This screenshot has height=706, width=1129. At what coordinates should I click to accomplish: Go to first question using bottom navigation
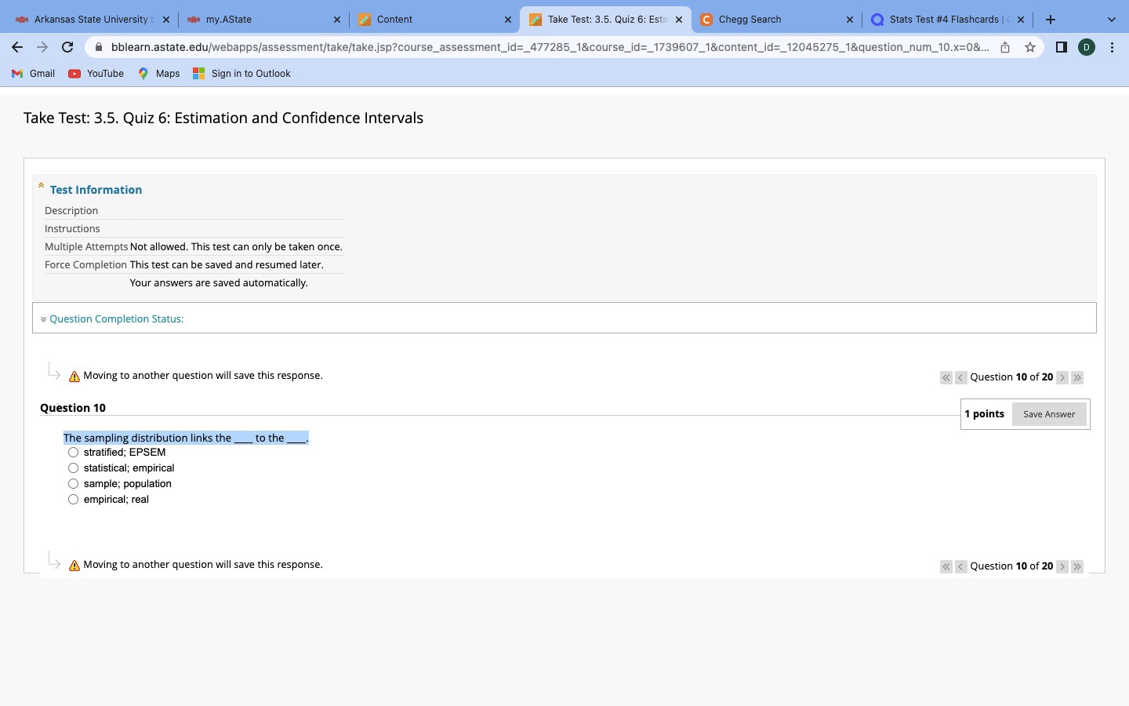(x=946, y=566)
